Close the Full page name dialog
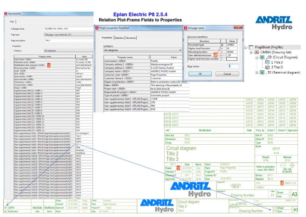Screen dimensions: 306x217 coord(238,28)
